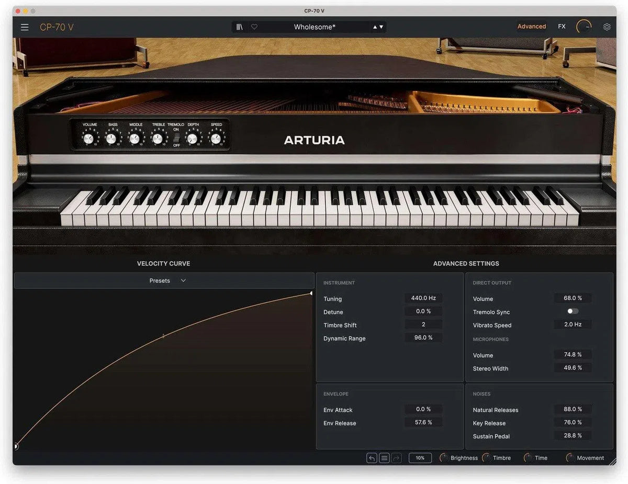Select the Advanced tab
Viewport: 628px width, 484px height.
[x=531, y=26]
